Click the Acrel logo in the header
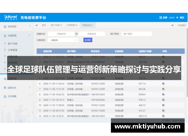 click(x=11, y=18)
